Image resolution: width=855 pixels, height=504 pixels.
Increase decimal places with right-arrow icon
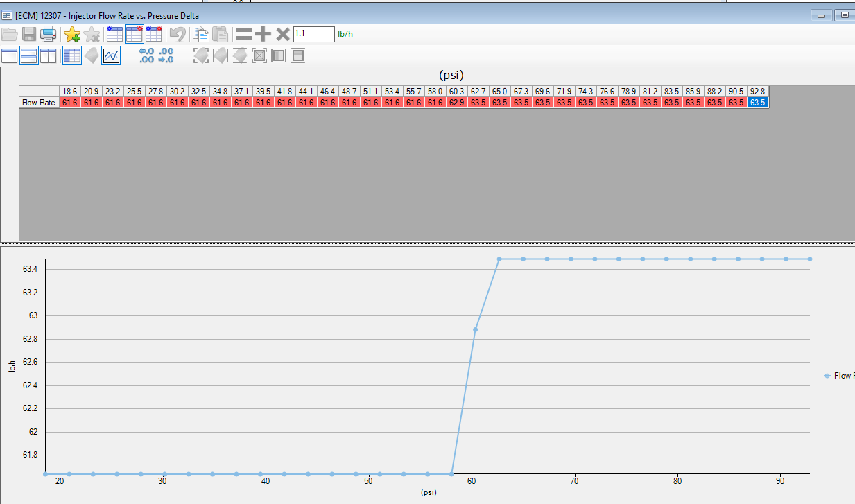166,55
